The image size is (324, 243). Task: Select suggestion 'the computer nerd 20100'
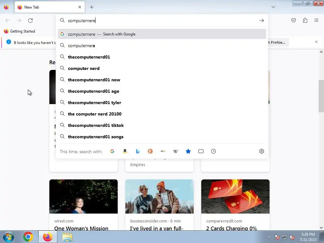[162, 114]
